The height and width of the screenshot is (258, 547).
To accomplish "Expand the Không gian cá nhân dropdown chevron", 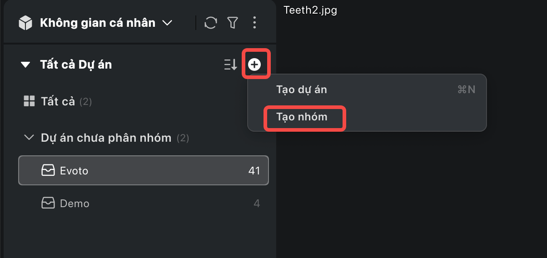I will pos(167,23).
